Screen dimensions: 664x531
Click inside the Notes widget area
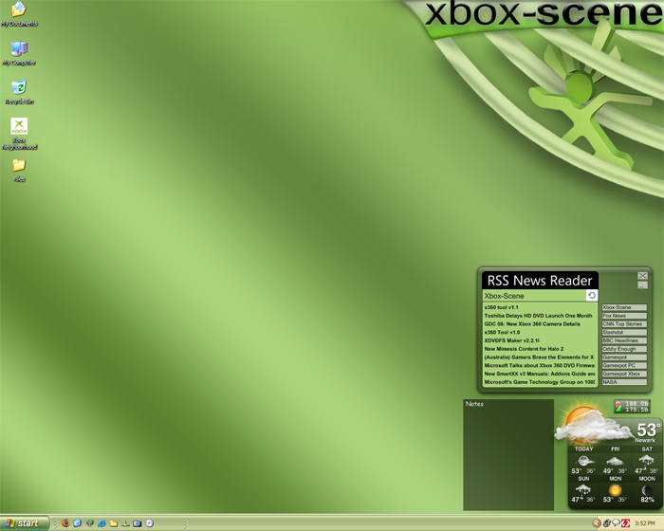click(508, 455)
